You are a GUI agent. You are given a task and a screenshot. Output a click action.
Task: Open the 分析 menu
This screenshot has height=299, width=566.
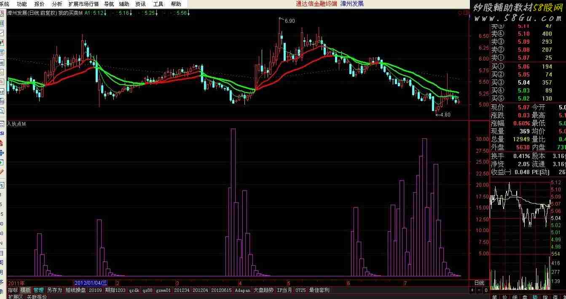click(57, 4)
